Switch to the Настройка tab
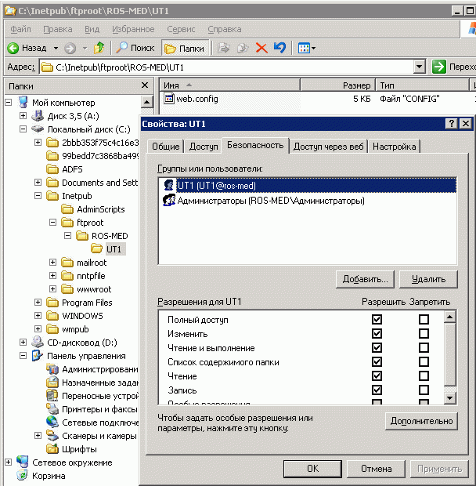This screenshot has width=476, height=486. [394, 147]
